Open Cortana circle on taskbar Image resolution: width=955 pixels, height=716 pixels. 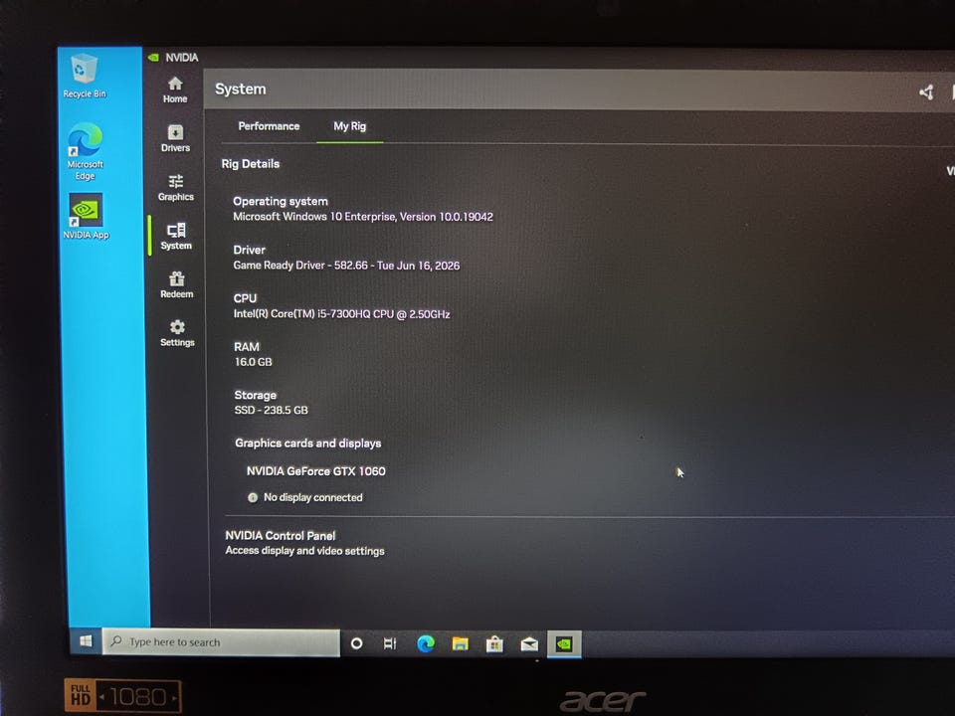click(357, 643)
